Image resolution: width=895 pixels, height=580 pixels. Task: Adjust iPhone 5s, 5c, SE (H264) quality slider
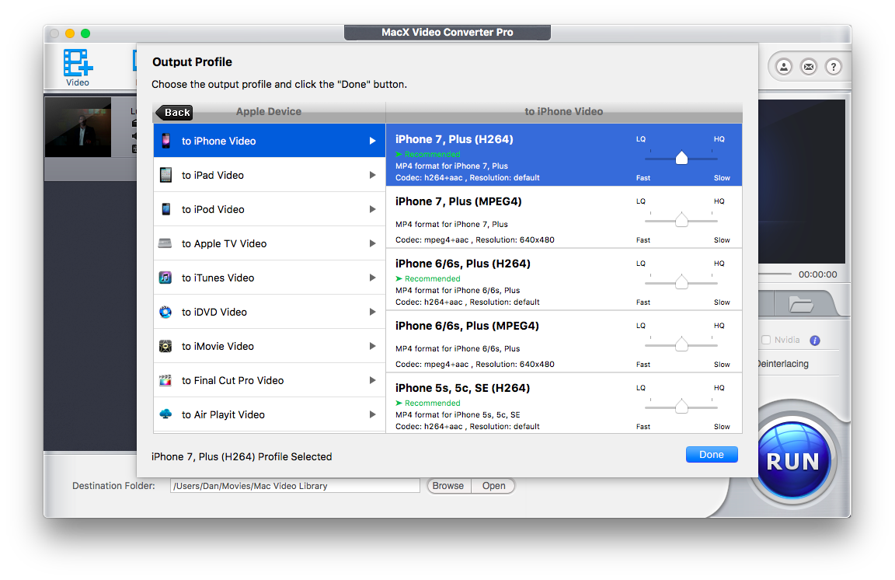(681, 407)
